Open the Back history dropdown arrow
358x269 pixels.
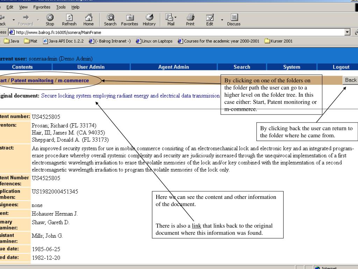click(x=14, y=20)
